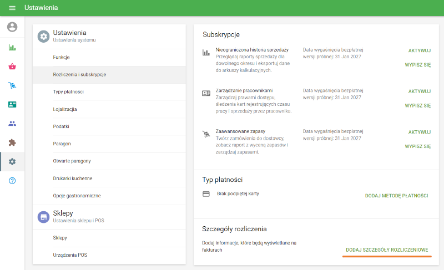Open the reports bar chart icon
444x270 pixels.
[x=12, y=48]
